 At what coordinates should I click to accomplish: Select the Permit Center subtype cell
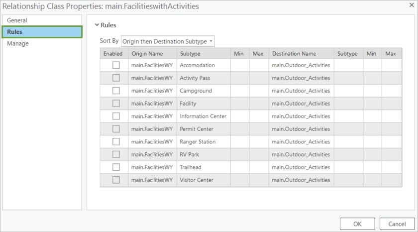pyautogui.click(x=204, y=129)
